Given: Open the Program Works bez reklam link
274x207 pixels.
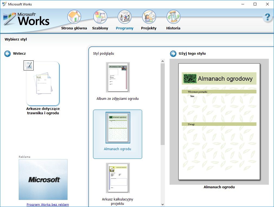Looking at the screenshot, I should (x=47, y=204).
